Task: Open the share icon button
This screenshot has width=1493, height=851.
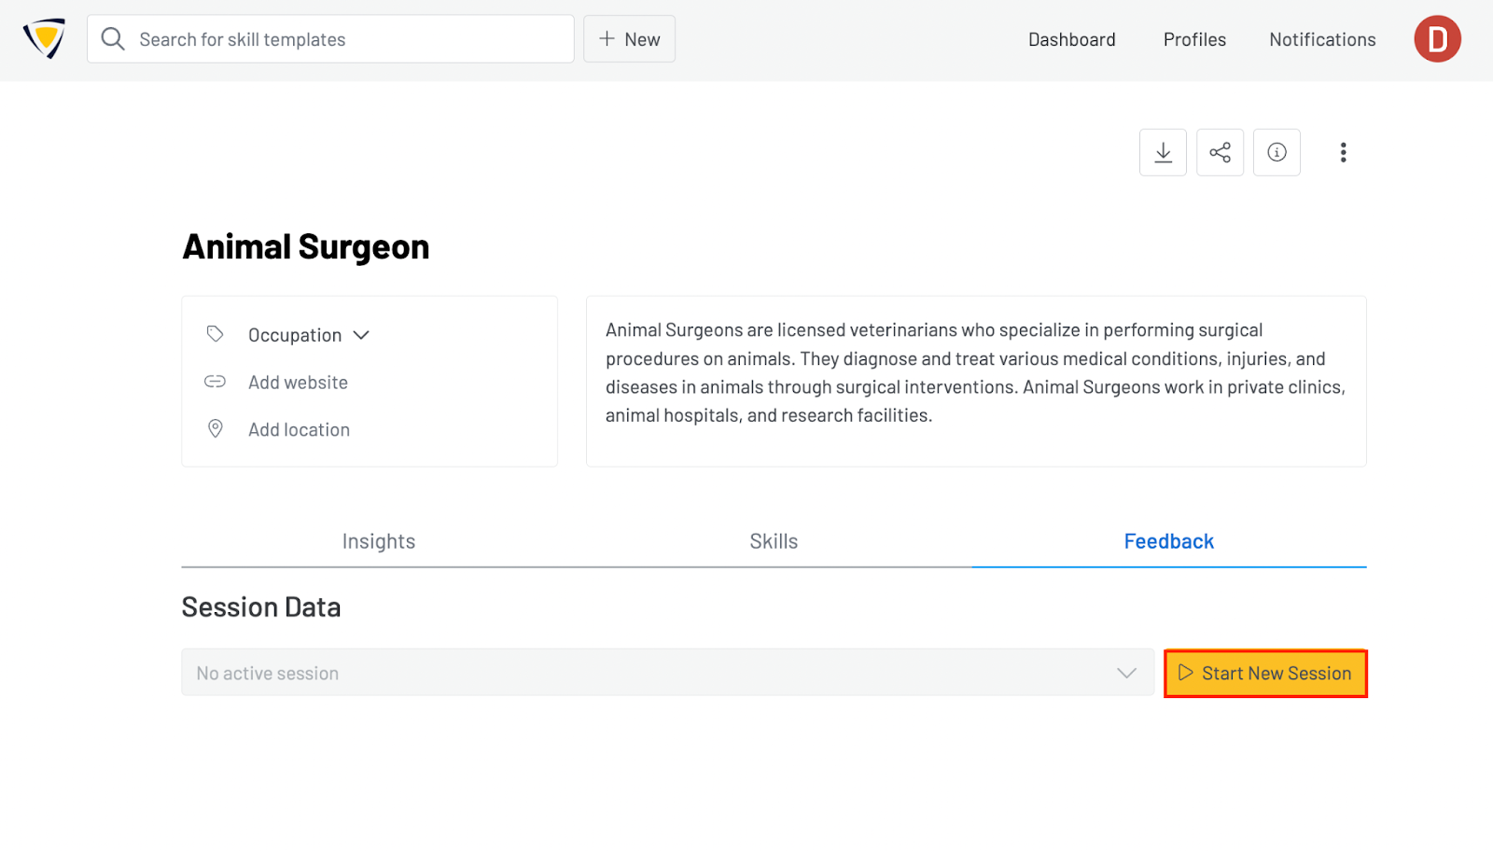Action: click(1220, 152)
